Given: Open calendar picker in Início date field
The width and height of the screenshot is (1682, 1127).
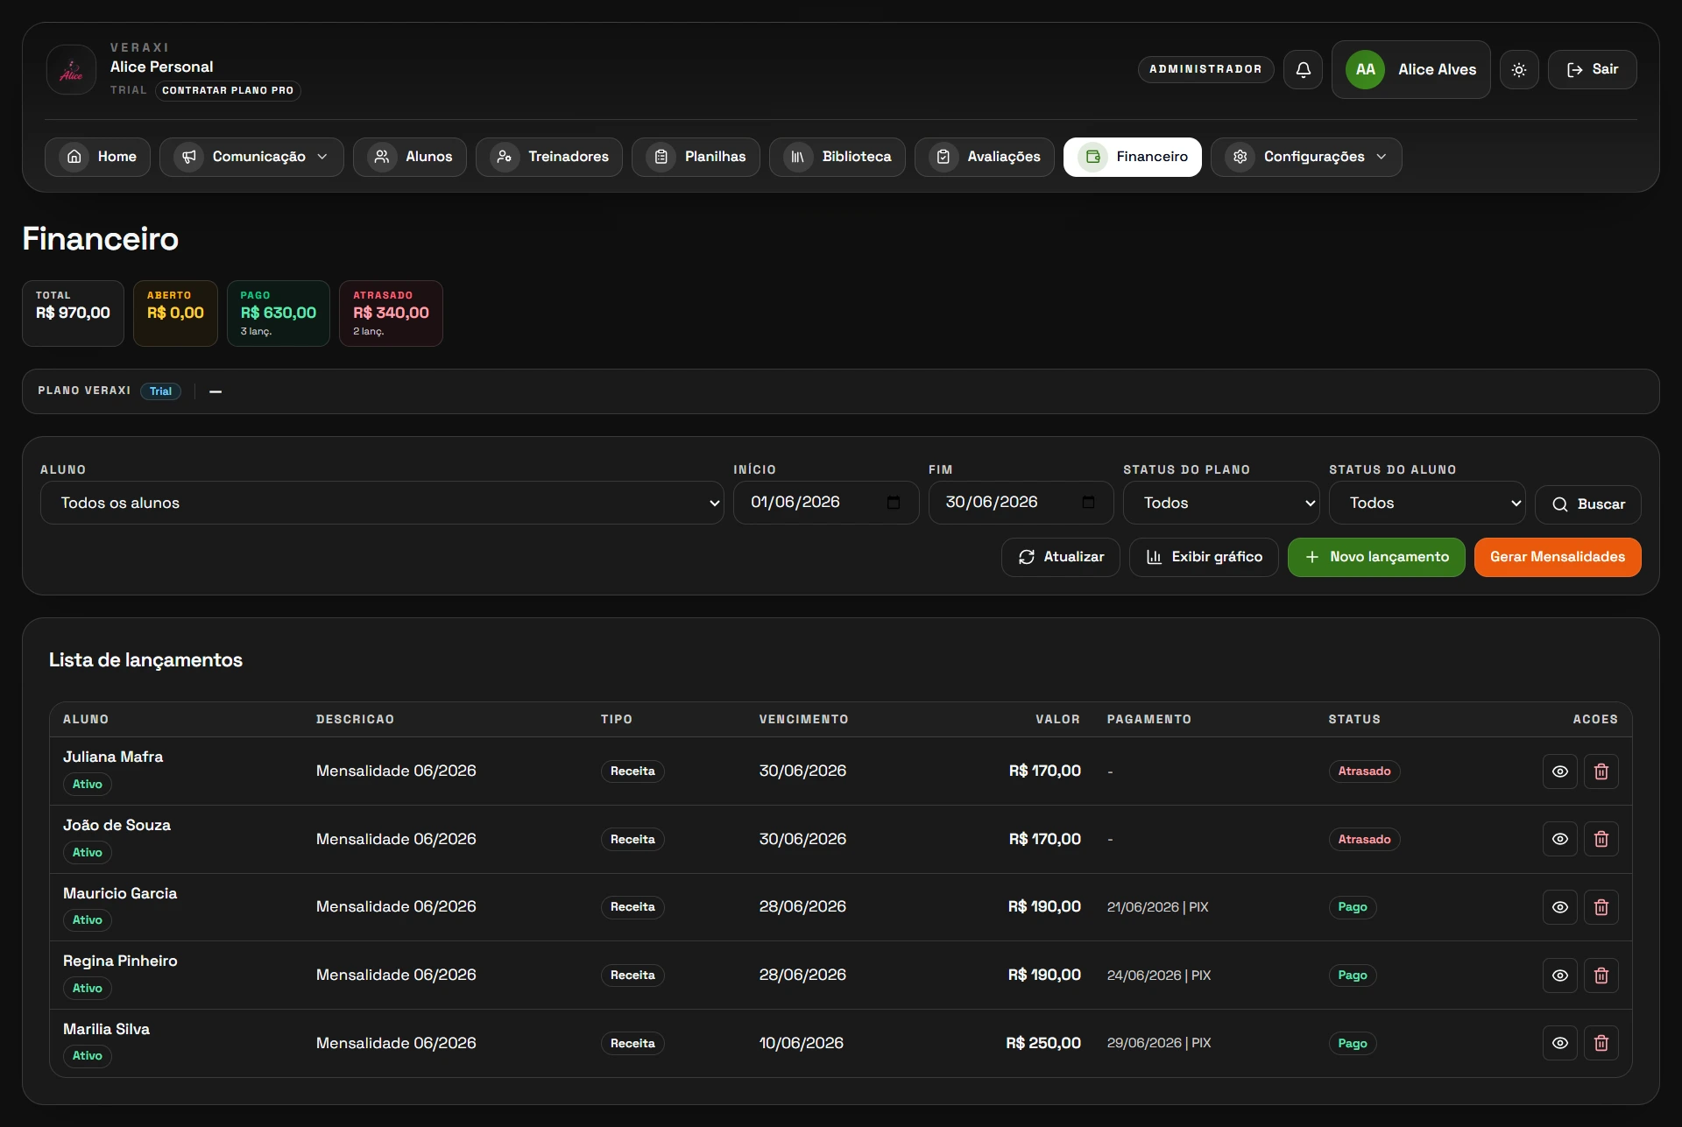Looking at the screenshot, I should 894,503.
